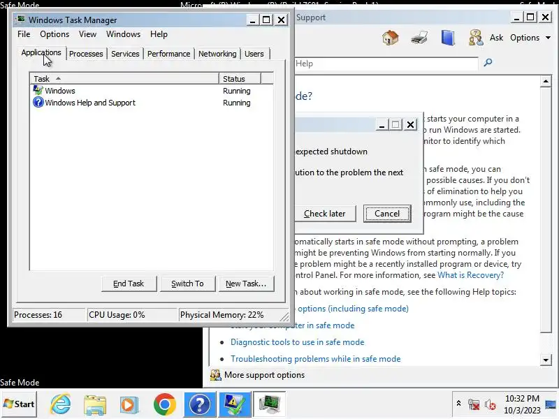Switch to the Users tab
This screenshot has width=559, height=419.
(254, 54)
